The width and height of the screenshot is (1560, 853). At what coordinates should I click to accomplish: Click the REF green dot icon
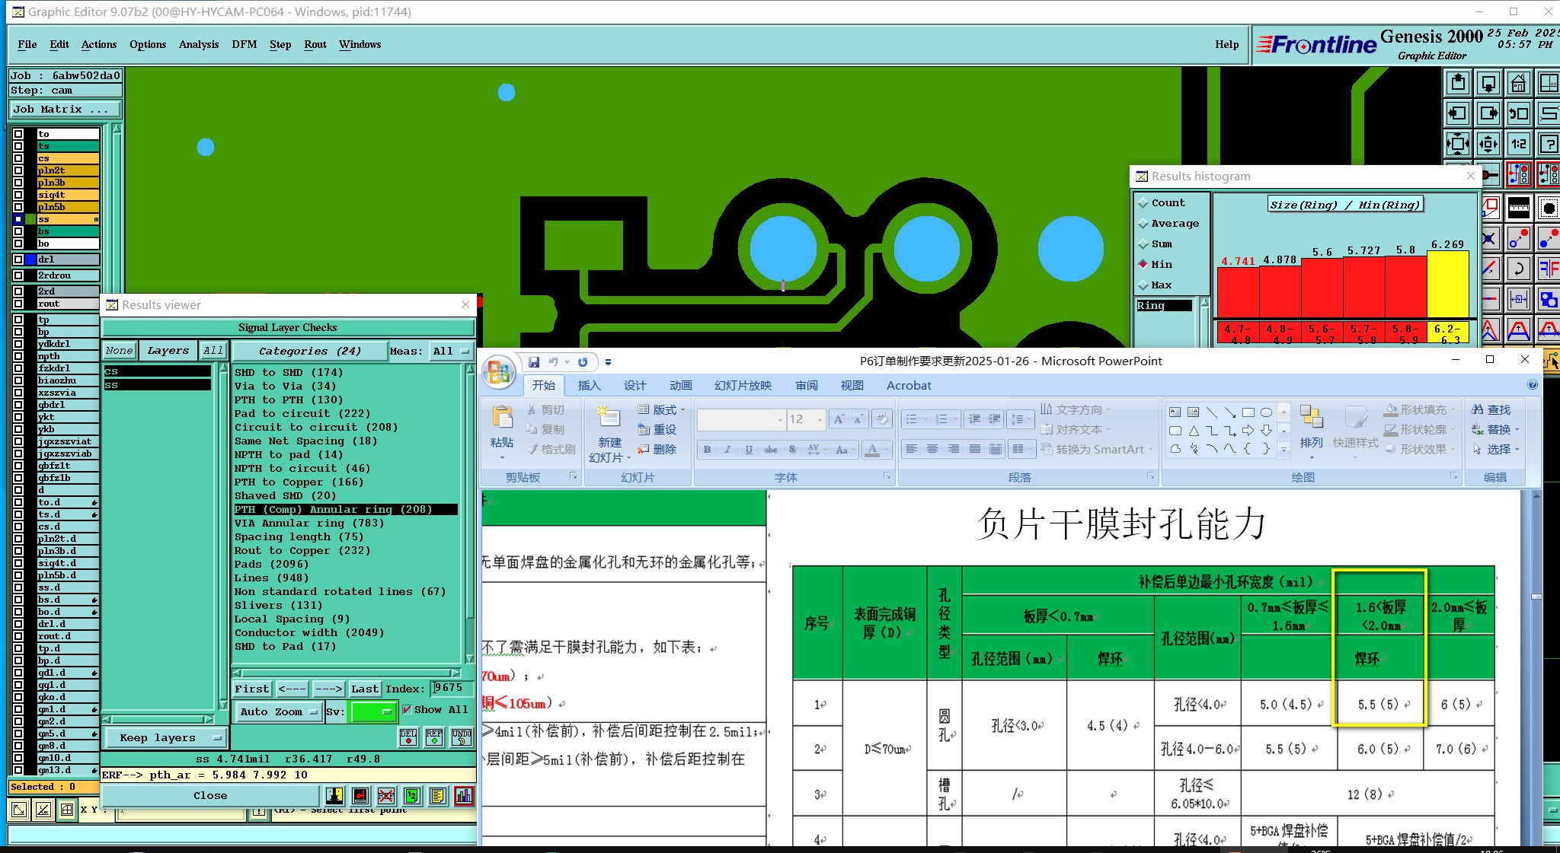coord(434,737)
